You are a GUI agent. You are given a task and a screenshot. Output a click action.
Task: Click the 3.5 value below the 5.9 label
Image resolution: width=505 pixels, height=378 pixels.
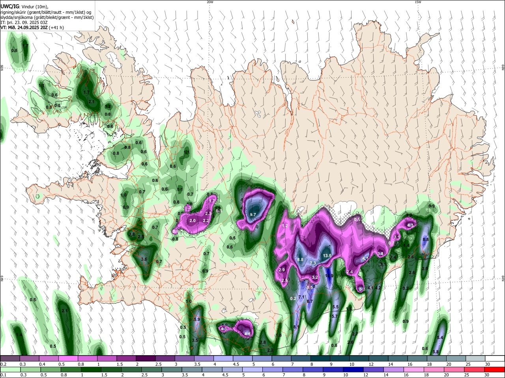[195, 340]
